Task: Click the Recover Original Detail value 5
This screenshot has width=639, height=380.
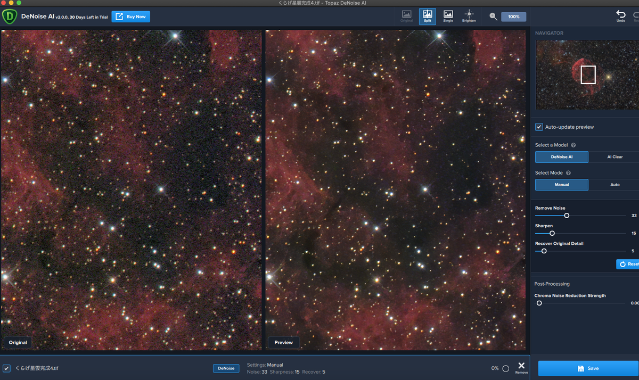Action: pos(633,251)
